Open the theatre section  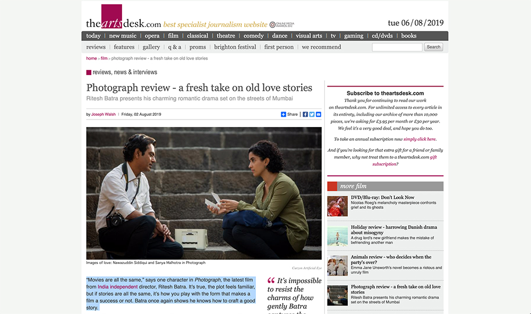click(226, 36)
